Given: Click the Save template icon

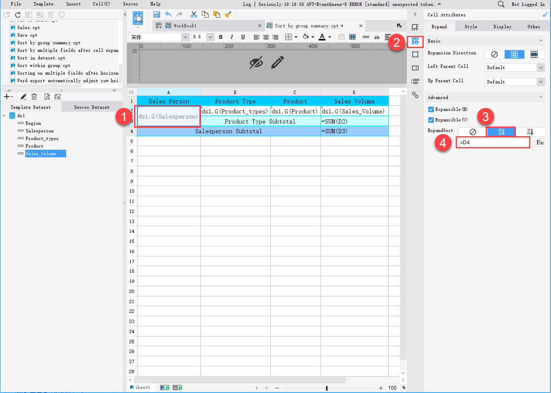Looking at the screenshot, I should tap(156, 14).
